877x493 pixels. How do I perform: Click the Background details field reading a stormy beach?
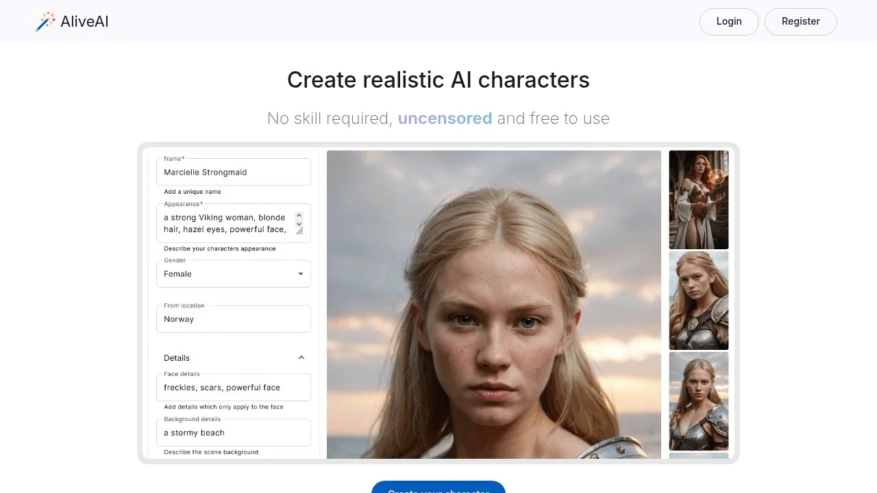click(x=233, y=432)
